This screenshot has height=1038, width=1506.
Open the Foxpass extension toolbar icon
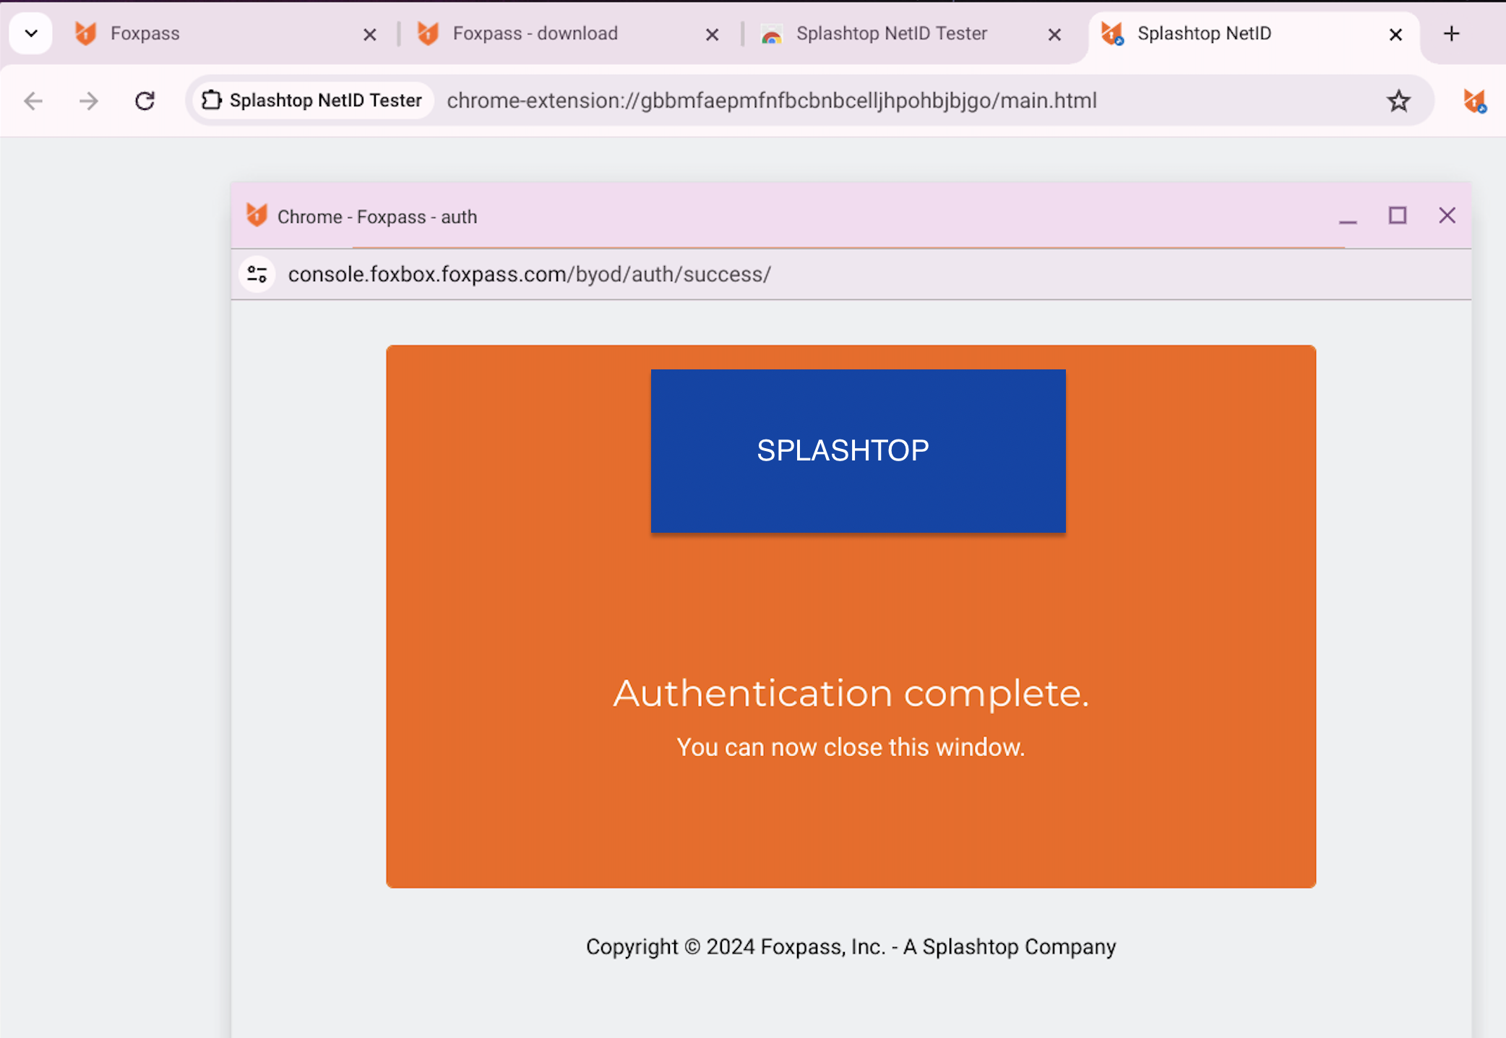coord(1474,100)
